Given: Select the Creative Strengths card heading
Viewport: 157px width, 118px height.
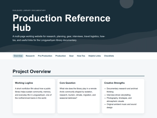Looking at the screenshot, I should [114, 83].
